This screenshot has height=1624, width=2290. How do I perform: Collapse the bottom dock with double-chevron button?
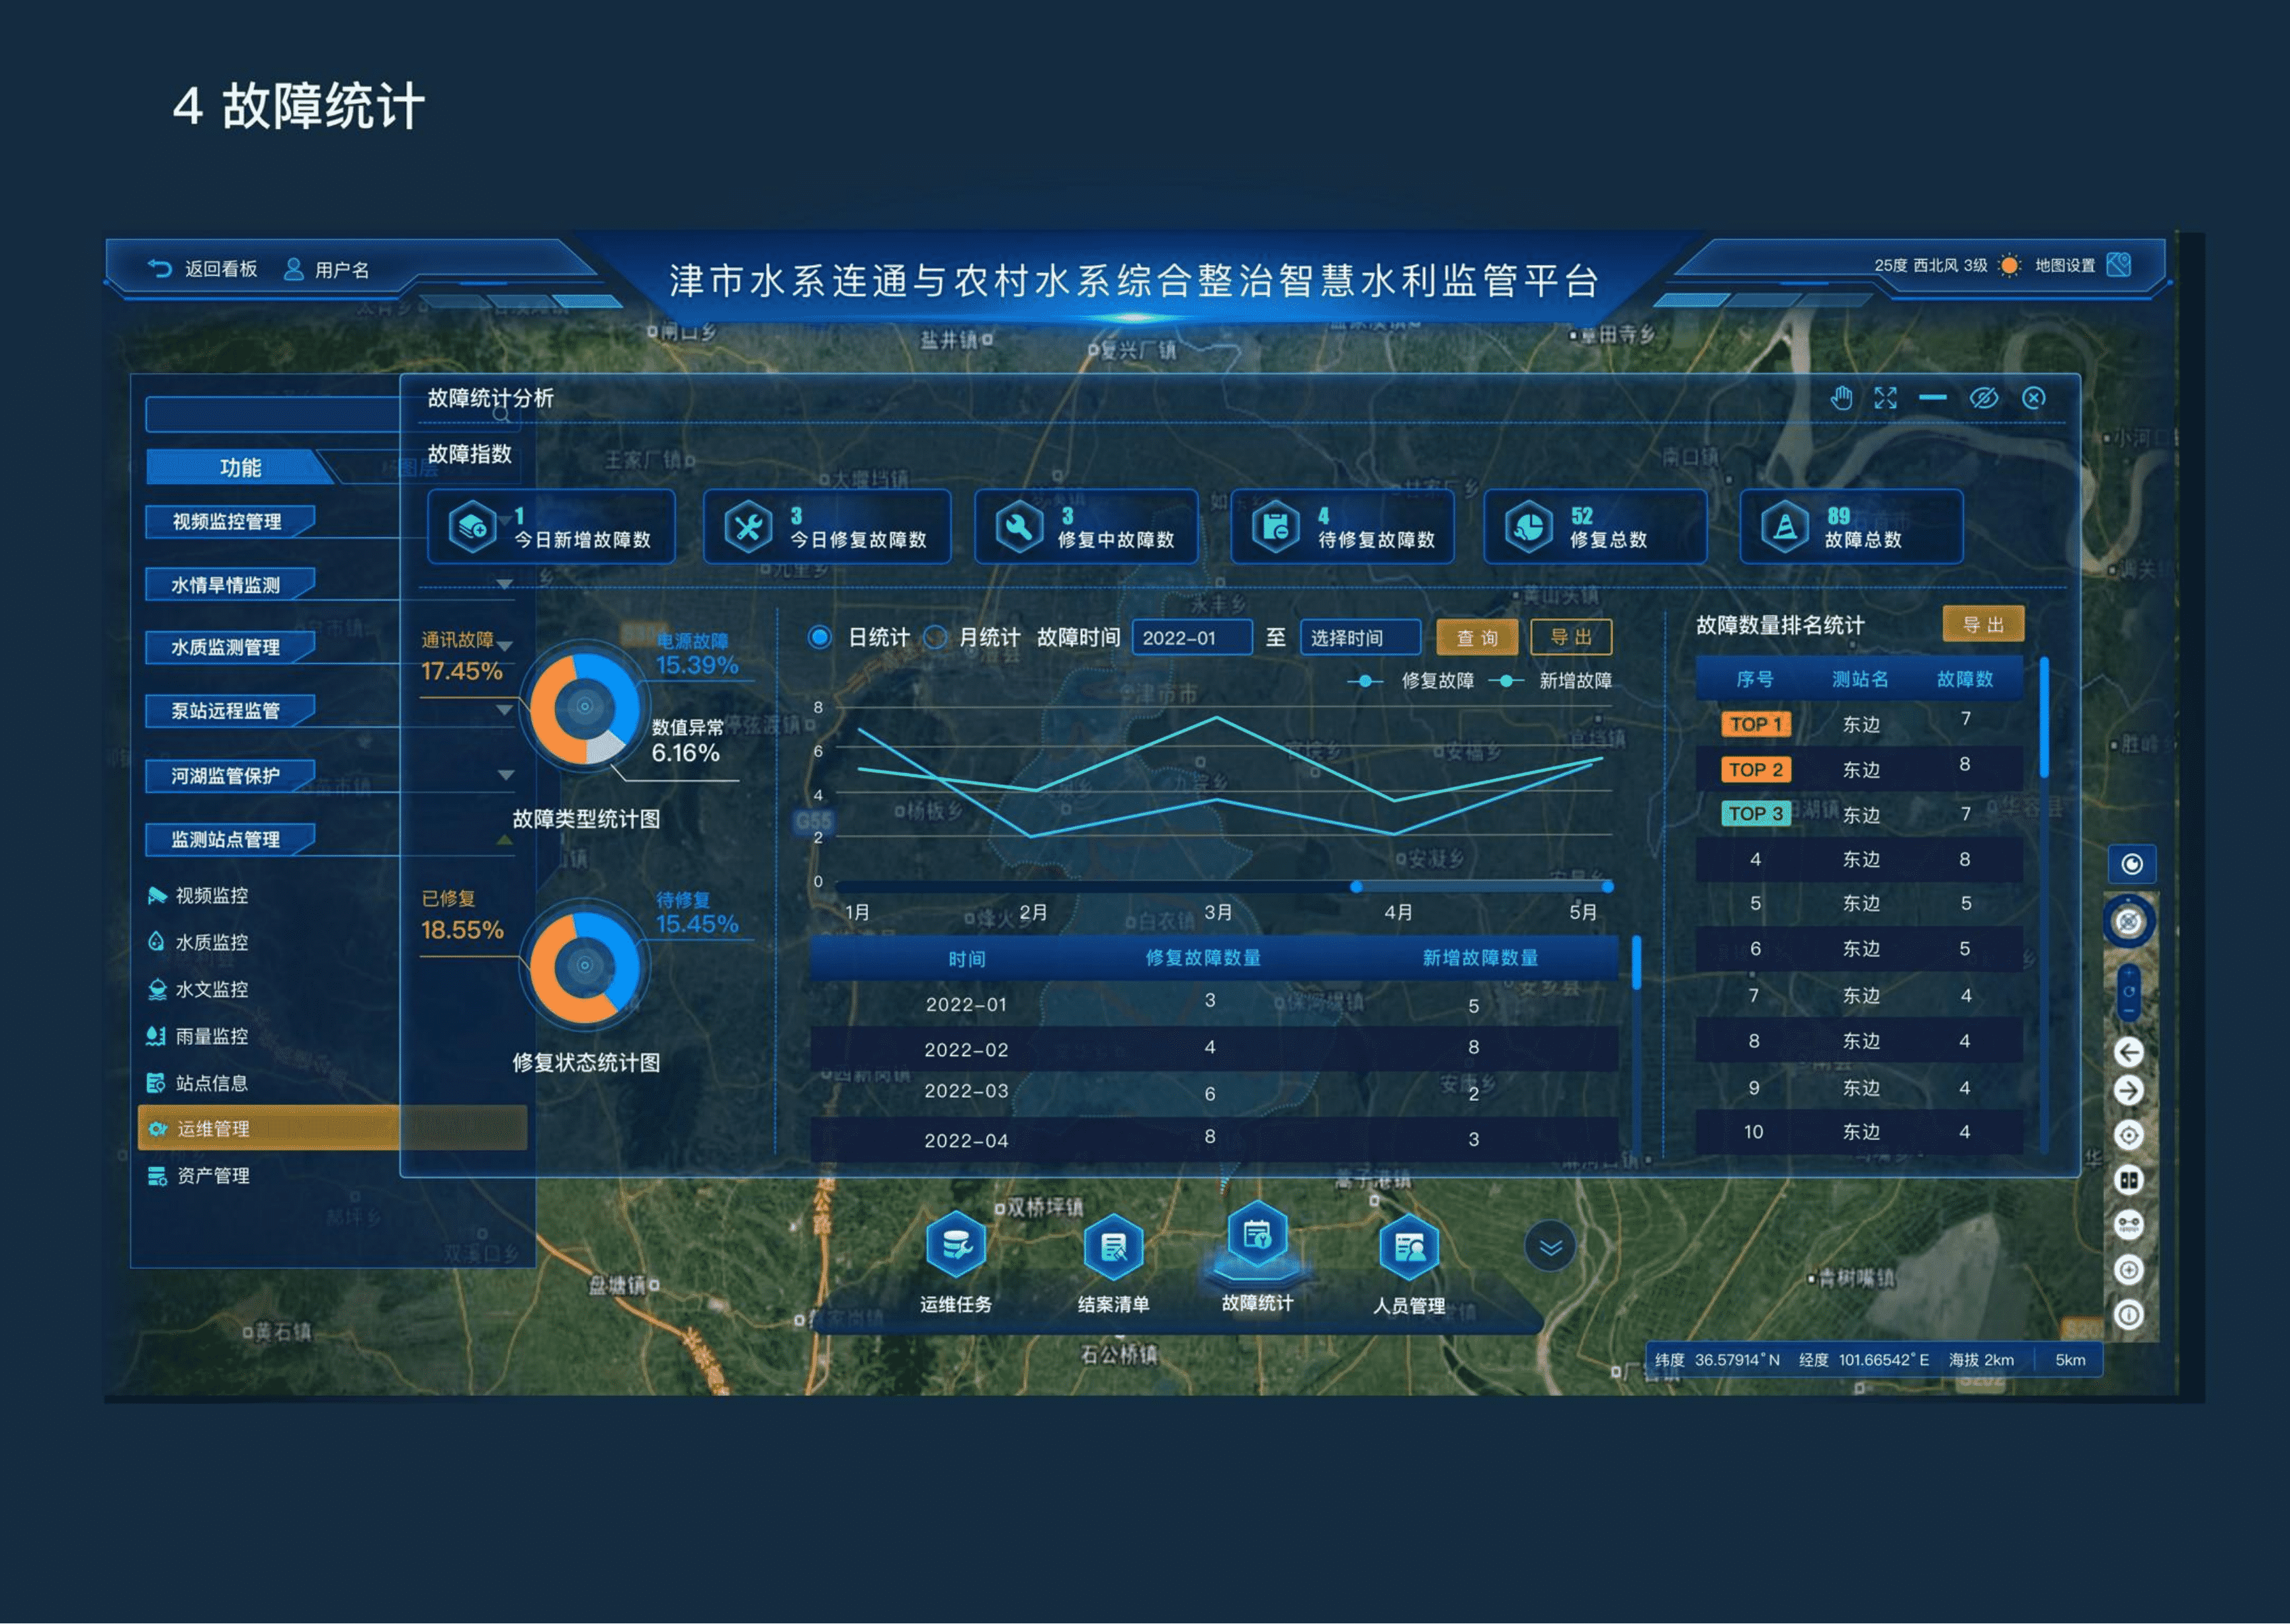[x=1550, y=1247]
